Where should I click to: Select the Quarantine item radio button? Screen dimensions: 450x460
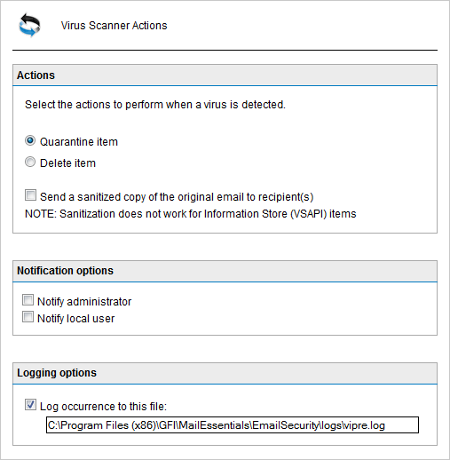(x=30, y=140)
